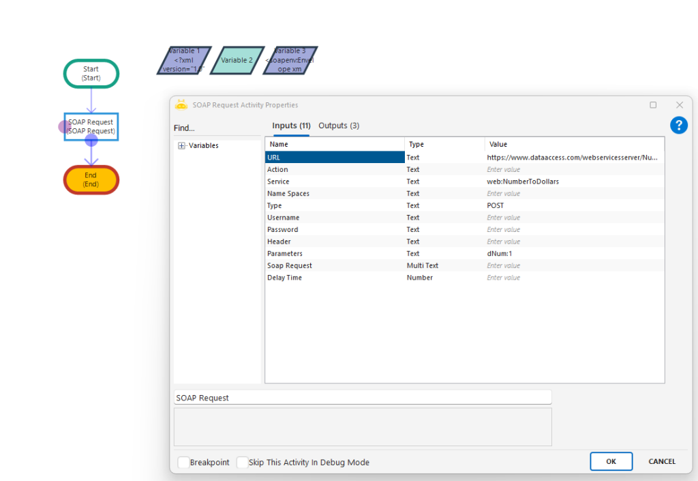The image size is (698, 481).
Task: Switch to the Outputs (3) tab
Action: pos(339,126)
